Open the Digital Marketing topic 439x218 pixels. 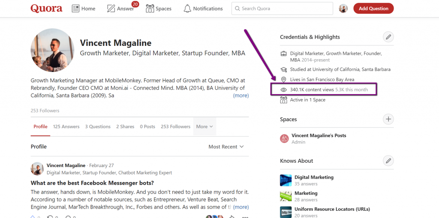[x=314, y=177]
